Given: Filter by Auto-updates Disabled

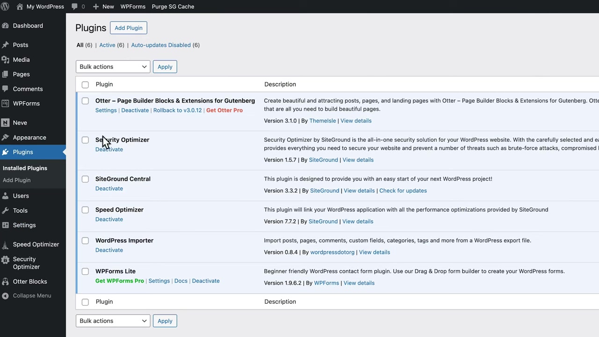Looking at the screenshot, I should pos(161,45).
